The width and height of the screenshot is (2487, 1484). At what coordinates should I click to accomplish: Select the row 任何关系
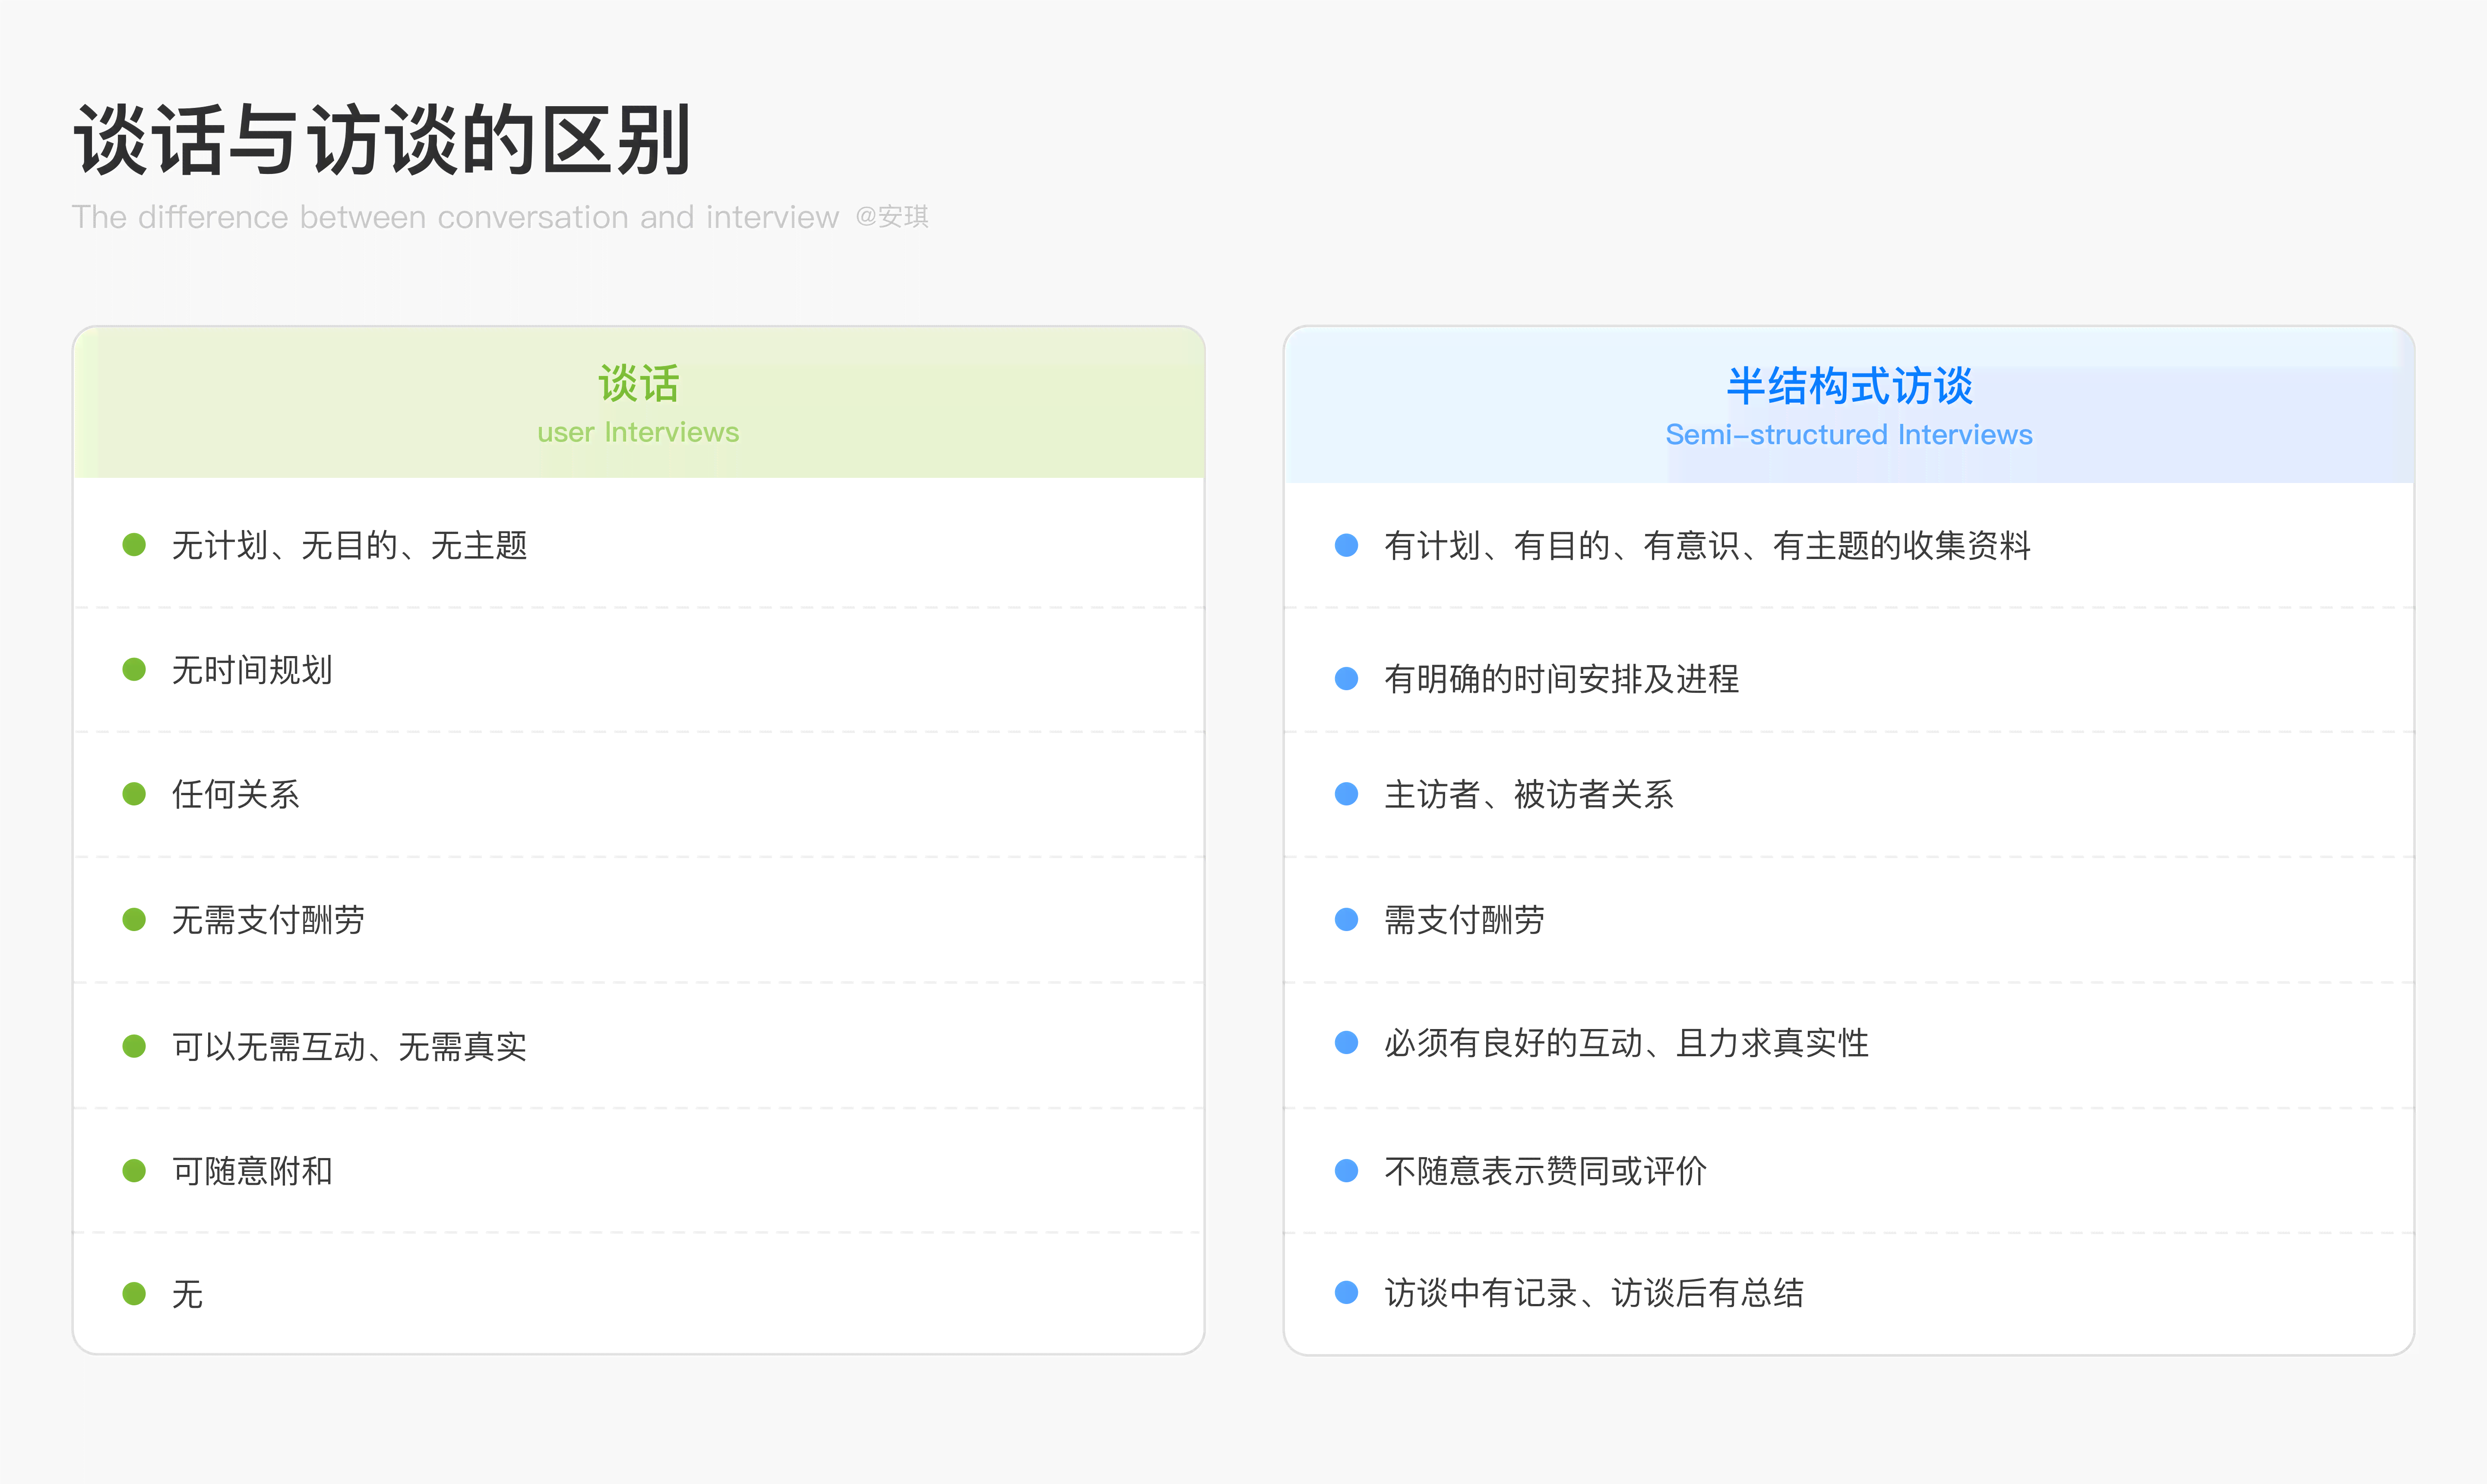tap(638, 794)
